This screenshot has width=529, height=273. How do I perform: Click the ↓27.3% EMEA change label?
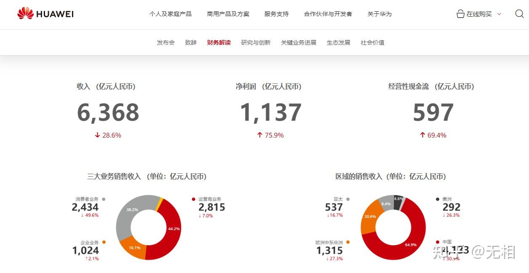coord(335,259)
